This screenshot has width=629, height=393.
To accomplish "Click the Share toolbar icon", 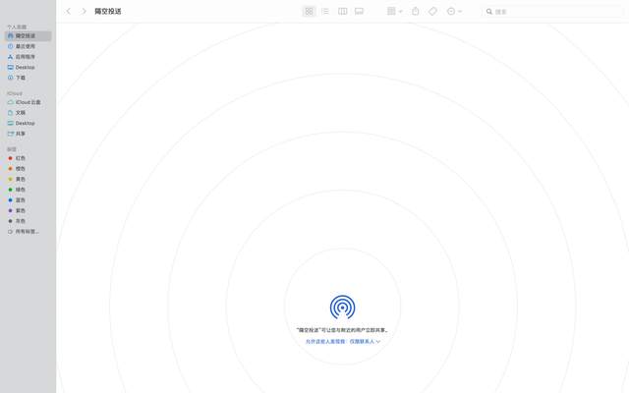I will [x=416, y=11].
